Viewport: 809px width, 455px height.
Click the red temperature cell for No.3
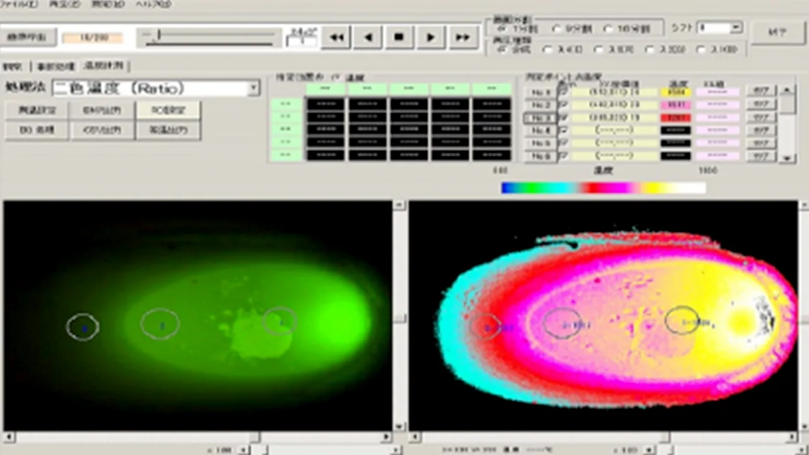tap(676, 118)
